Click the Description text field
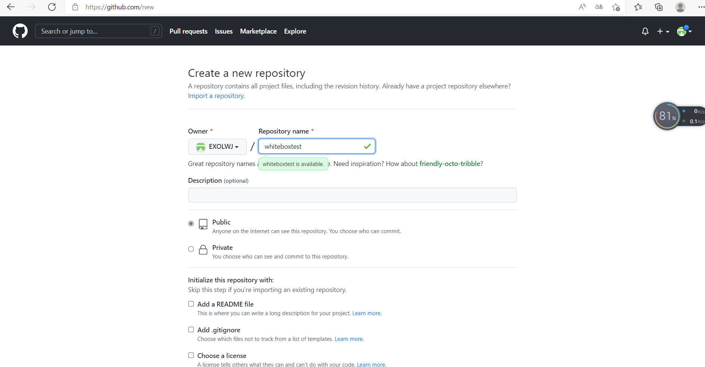This screenshot has height=367, width=705. [x=352, y=195]
